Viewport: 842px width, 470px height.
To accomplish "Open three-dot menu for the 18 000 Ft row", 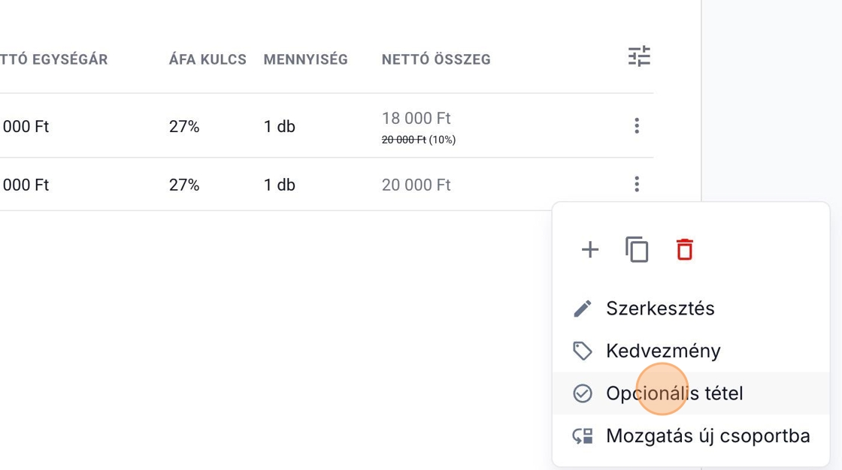I will click(x=637, y=126).
